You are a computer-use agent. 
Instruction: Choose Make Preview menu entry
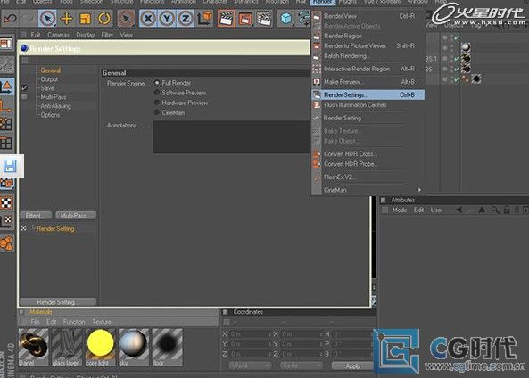tap(343, 82)
